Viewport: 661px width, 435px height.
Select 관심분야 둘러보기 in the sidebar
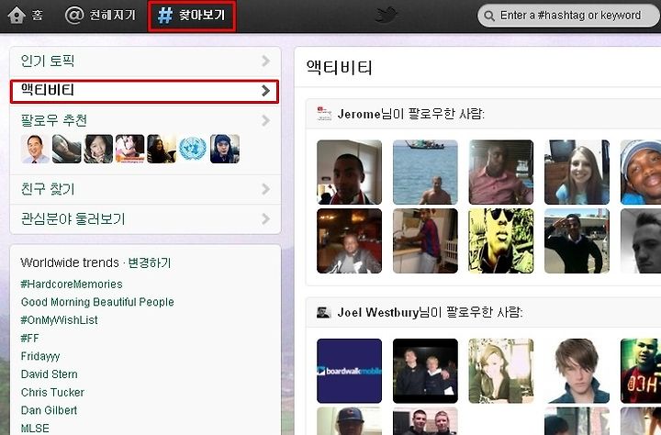(145, 219)
